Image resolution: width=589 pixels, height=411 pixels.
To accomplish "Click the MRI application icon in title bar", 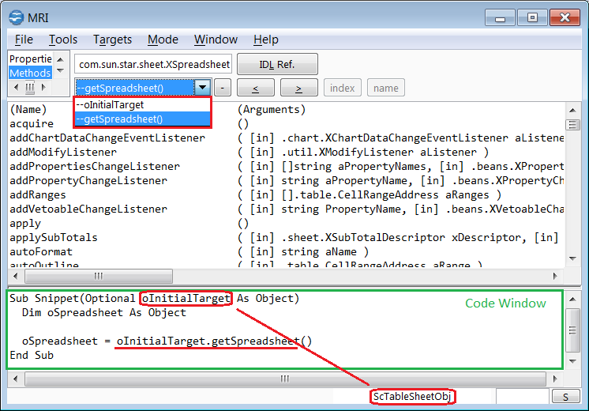I will 14,16.
